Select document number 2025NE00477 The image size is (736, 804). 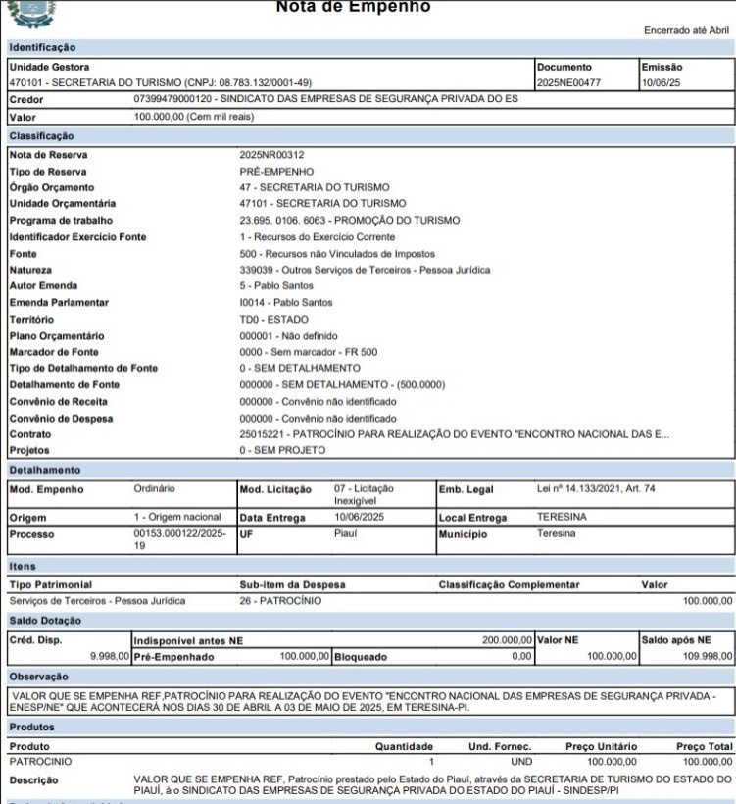(568, 82)
